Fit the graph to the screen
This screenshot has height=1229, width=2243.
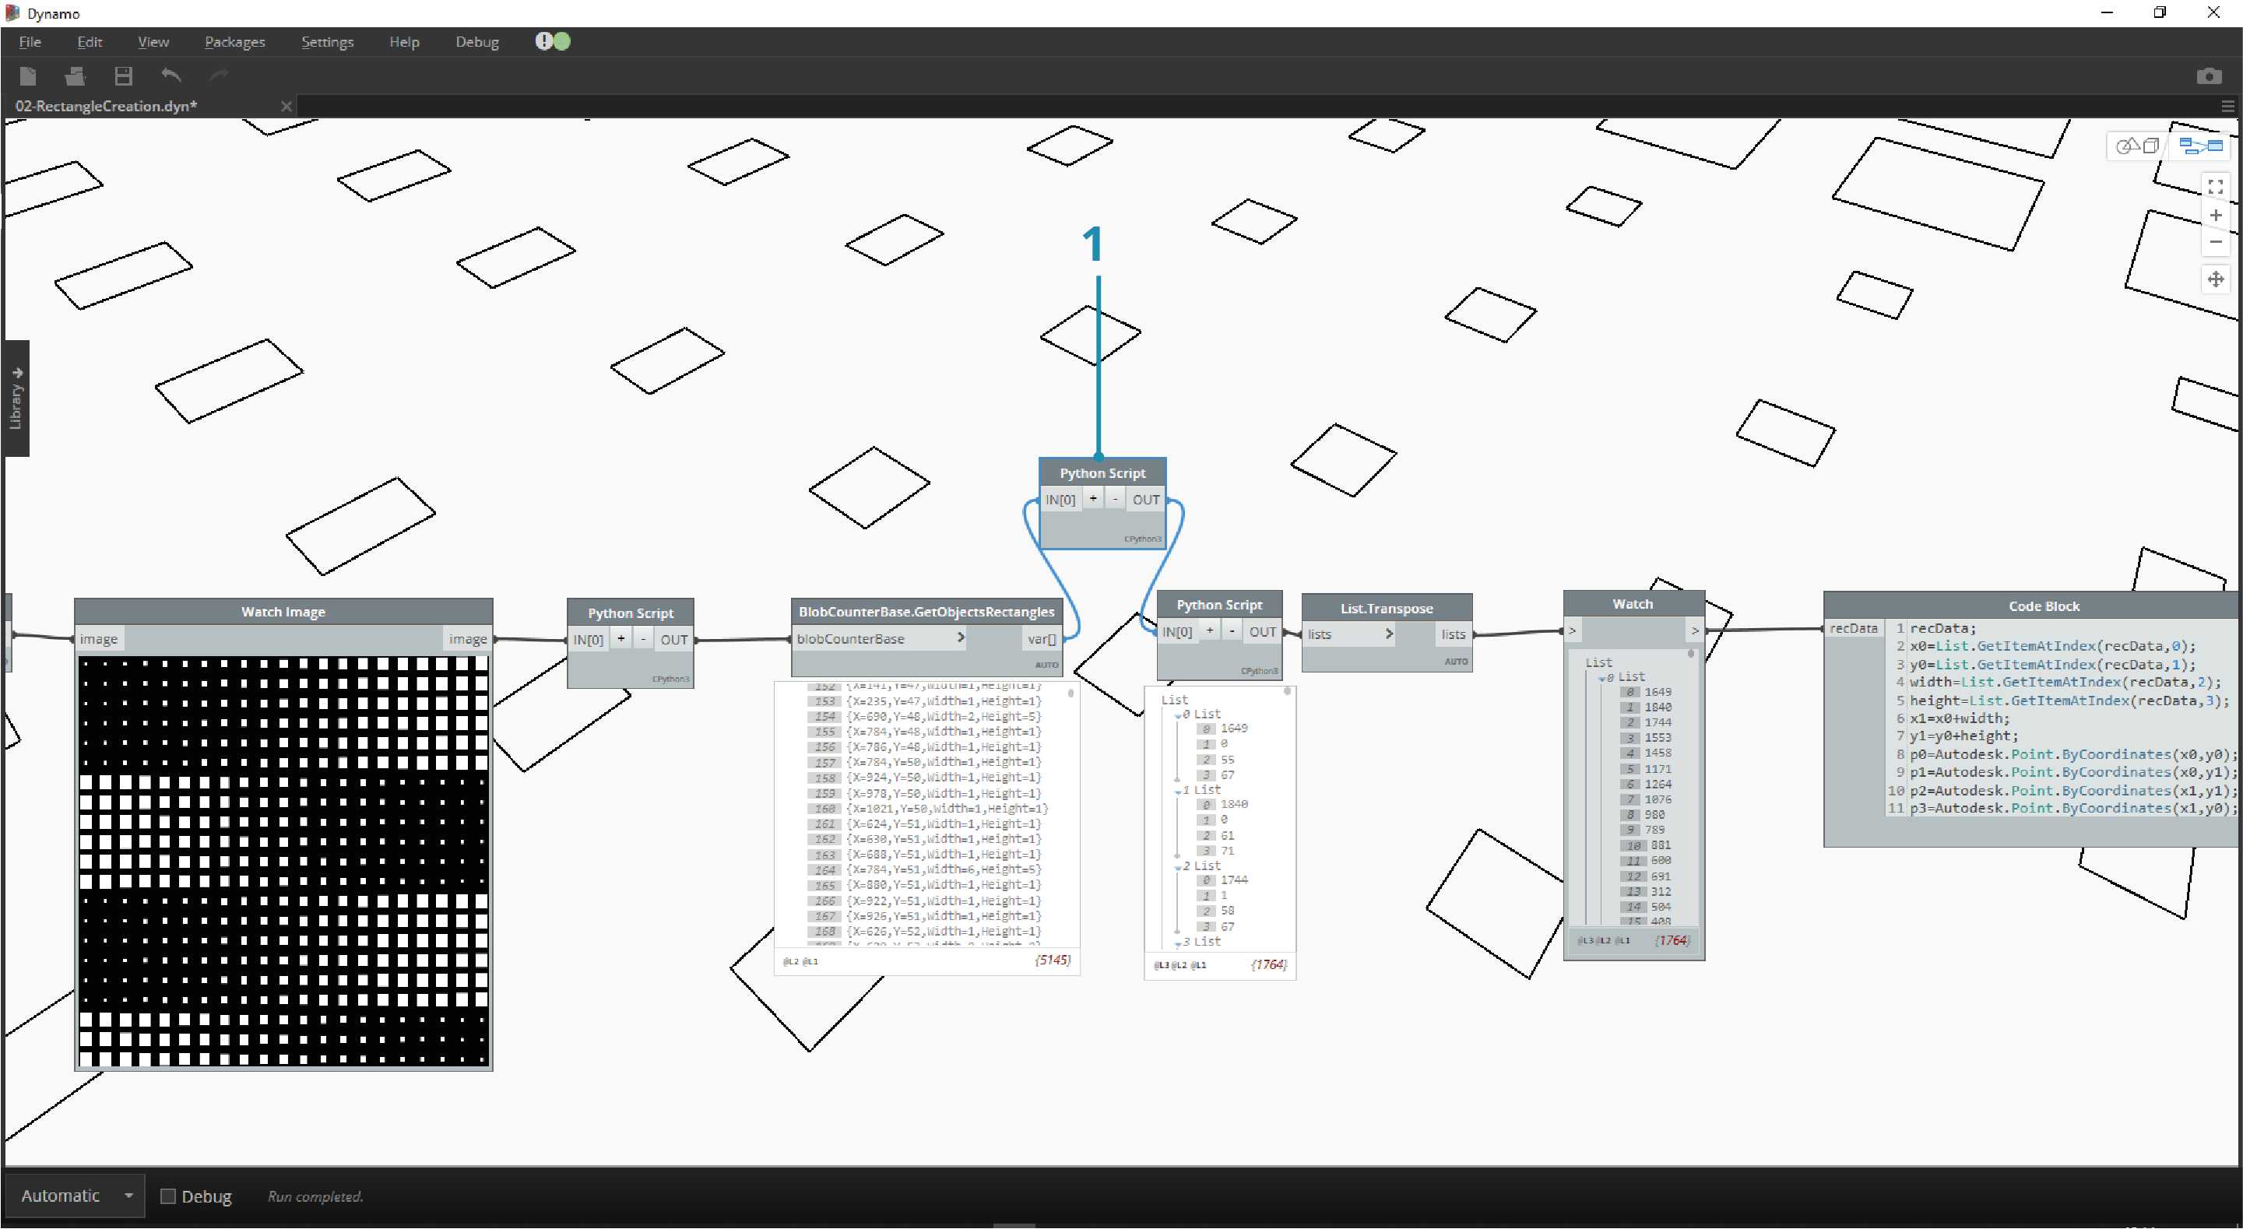2216,185
